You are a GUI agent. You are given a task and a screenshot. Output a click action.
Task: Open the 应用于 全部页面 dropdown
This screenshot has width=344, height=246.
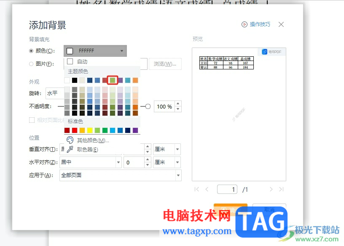(121, 175)
